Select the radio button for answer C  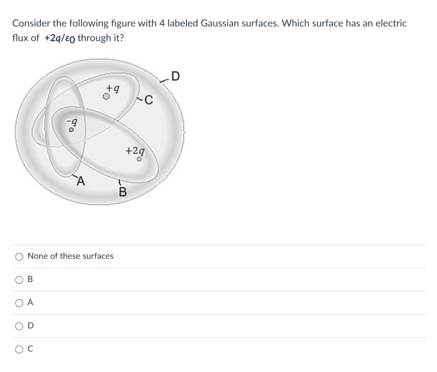[19, 350]
